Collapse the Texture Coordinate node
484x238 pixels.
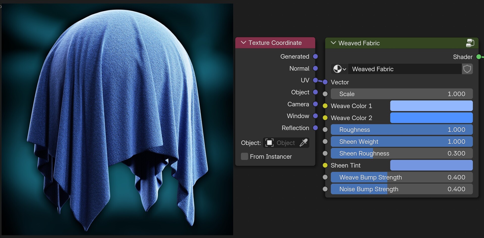tap(243, 43)
